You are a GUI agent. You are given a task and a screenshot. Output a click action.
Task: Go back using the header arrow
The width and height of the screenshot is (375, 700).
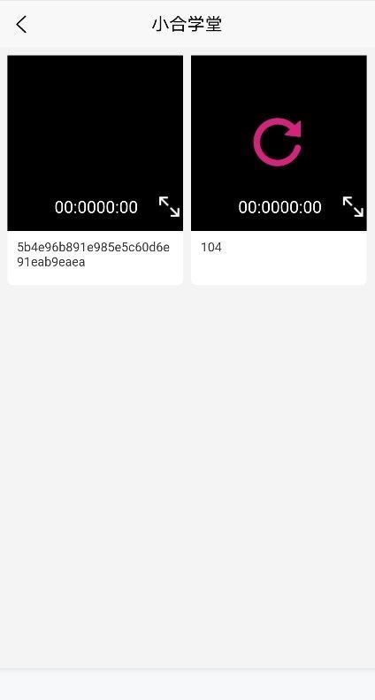(x=21, y=24)
